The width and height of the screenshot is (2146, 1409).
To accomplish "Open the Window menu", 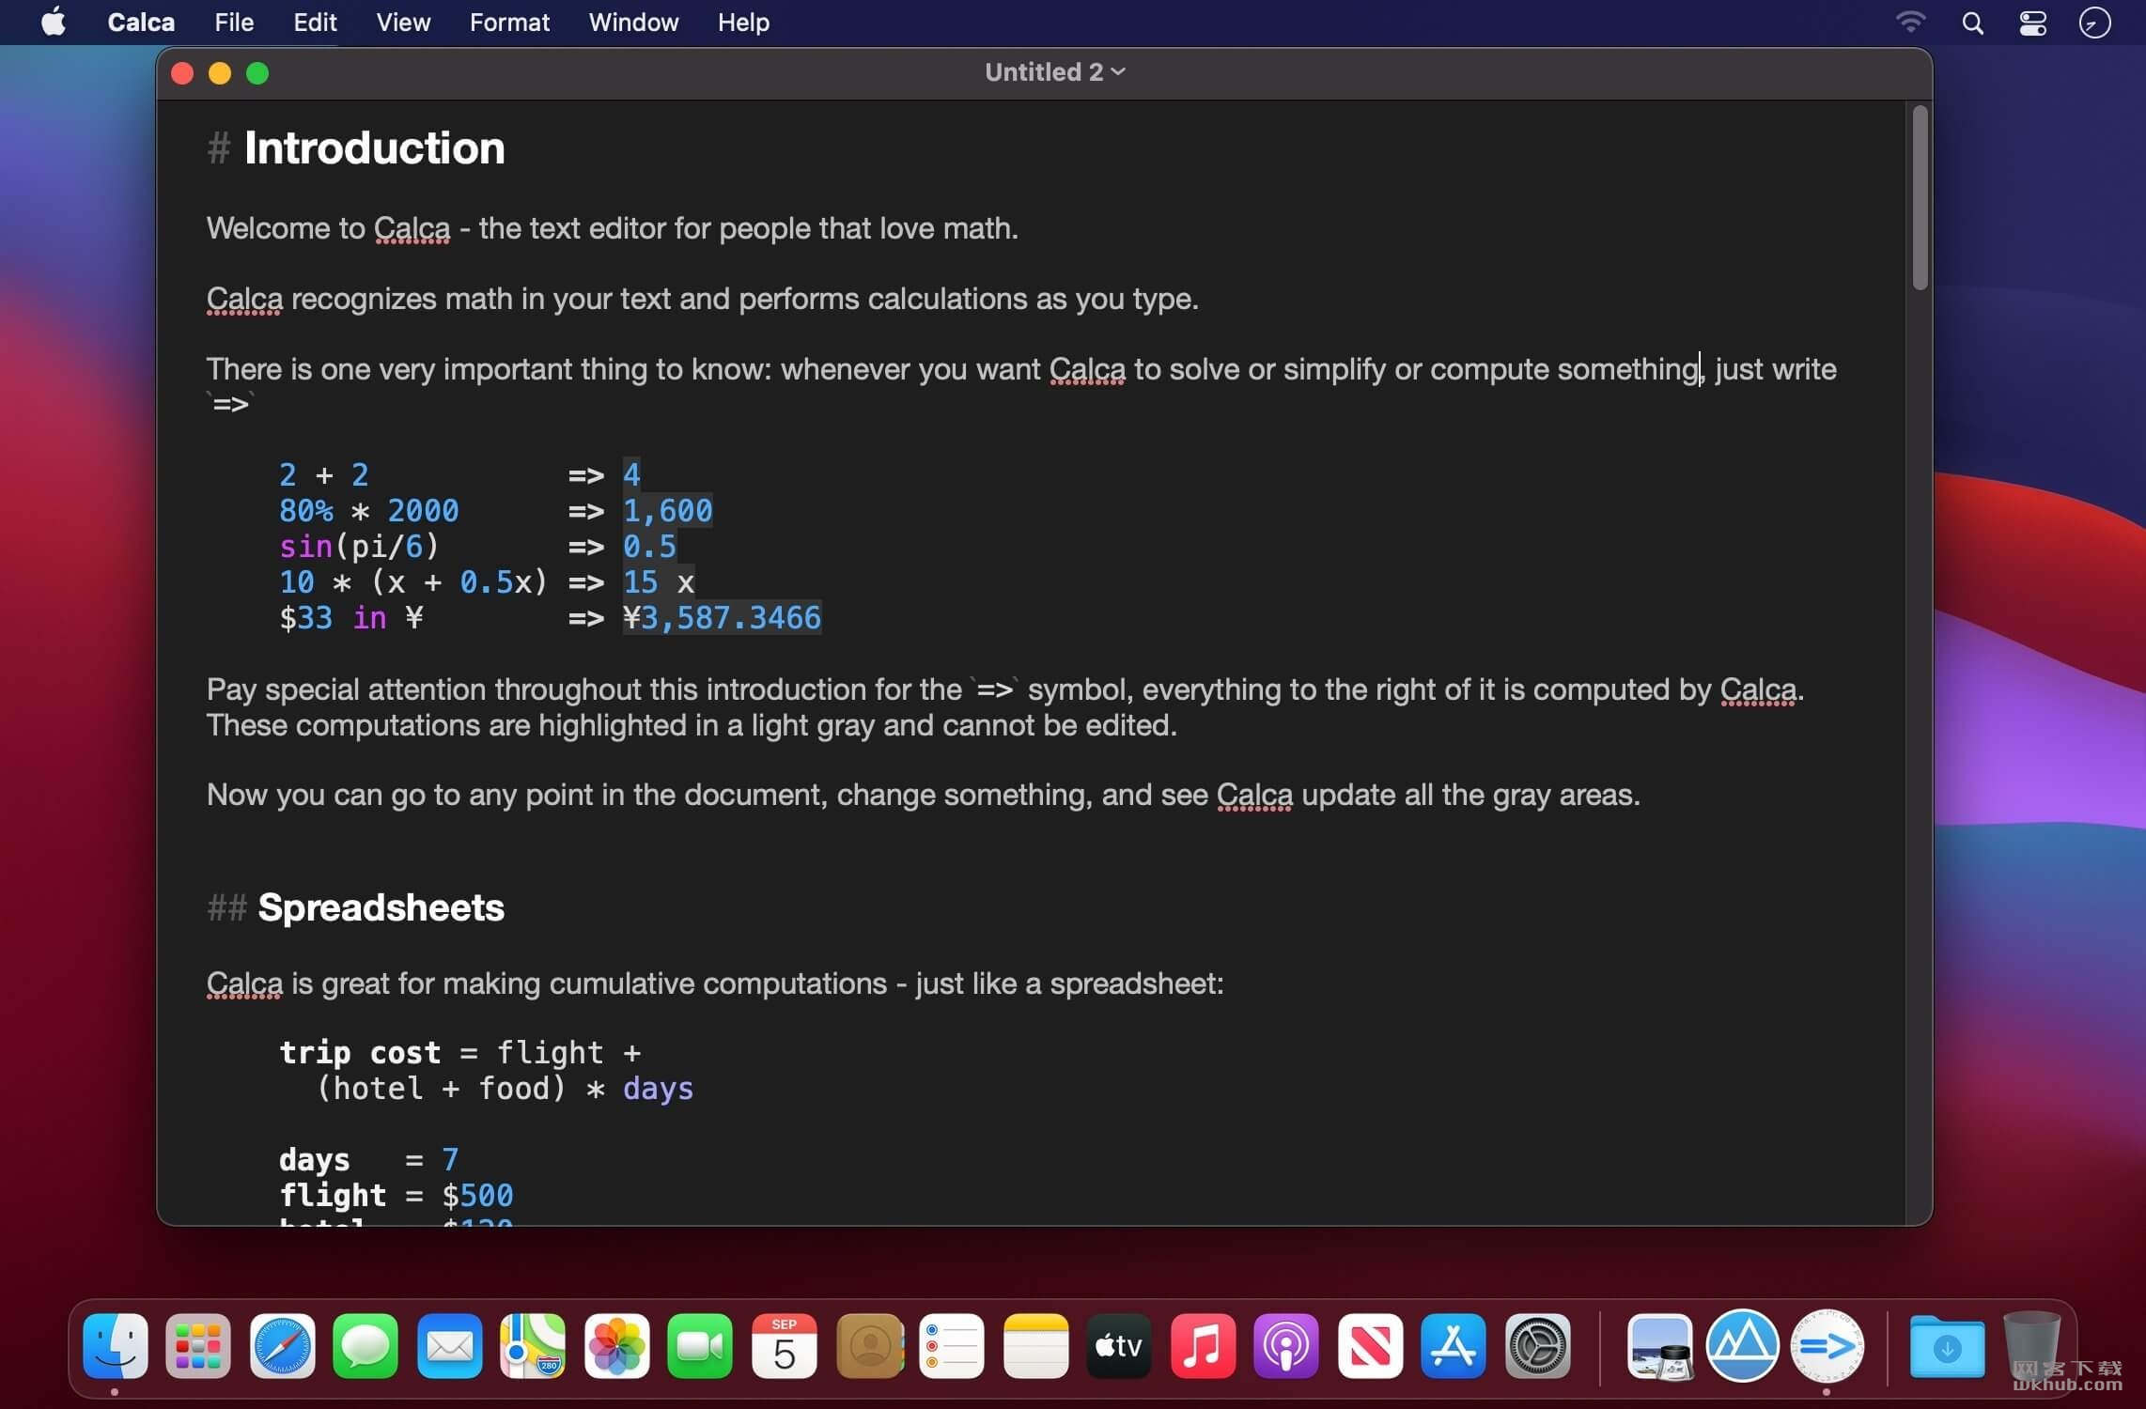I will pyautogui.click(x=633, y=22).
